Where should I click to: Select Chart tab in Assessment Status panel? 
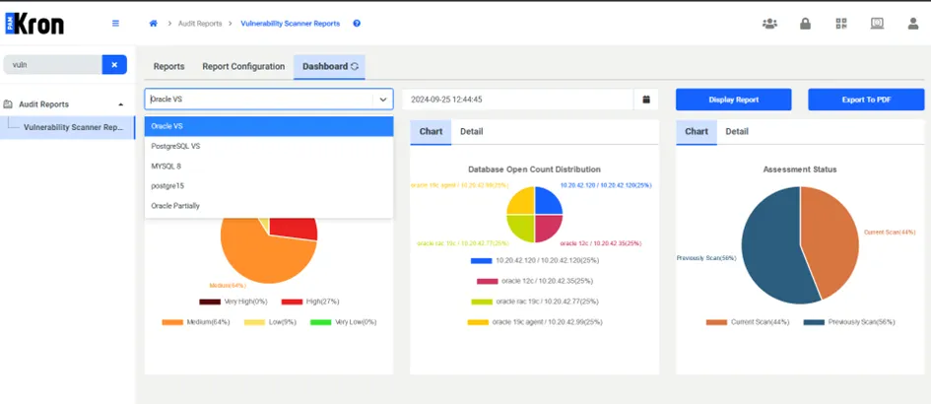(x=697, y=132)
